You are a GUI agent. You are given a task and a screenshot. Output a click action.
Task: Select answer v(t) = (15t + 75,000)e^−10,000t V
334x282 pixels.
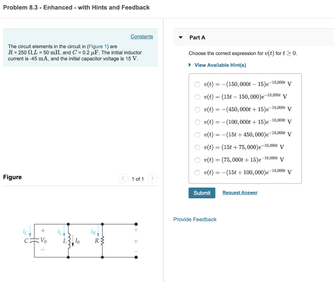(x=197, y=147)
